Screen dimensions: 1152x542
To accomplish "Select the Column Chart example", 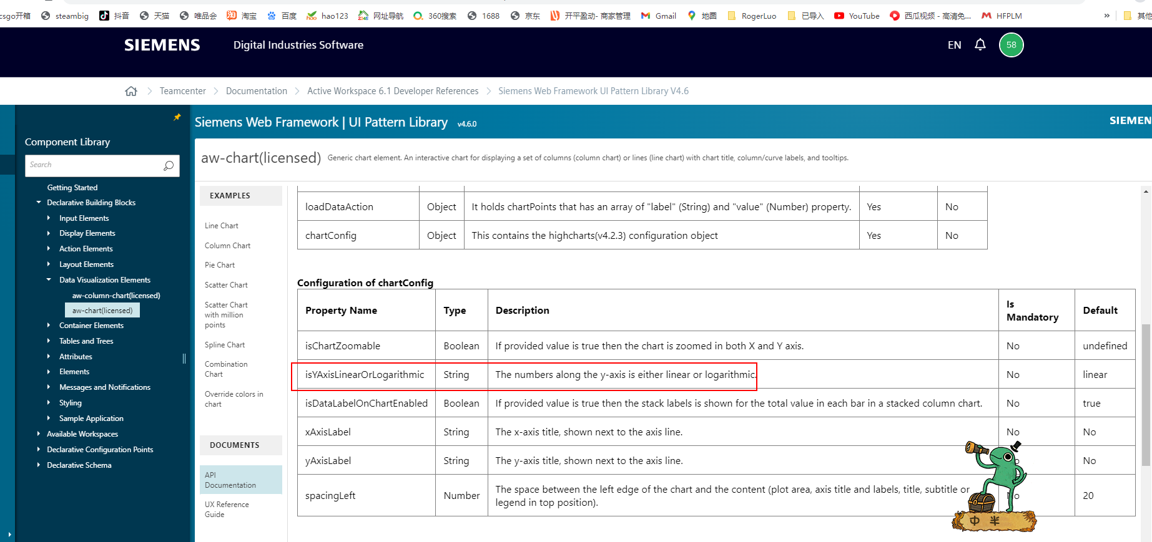I will click(x=227, y=246).
